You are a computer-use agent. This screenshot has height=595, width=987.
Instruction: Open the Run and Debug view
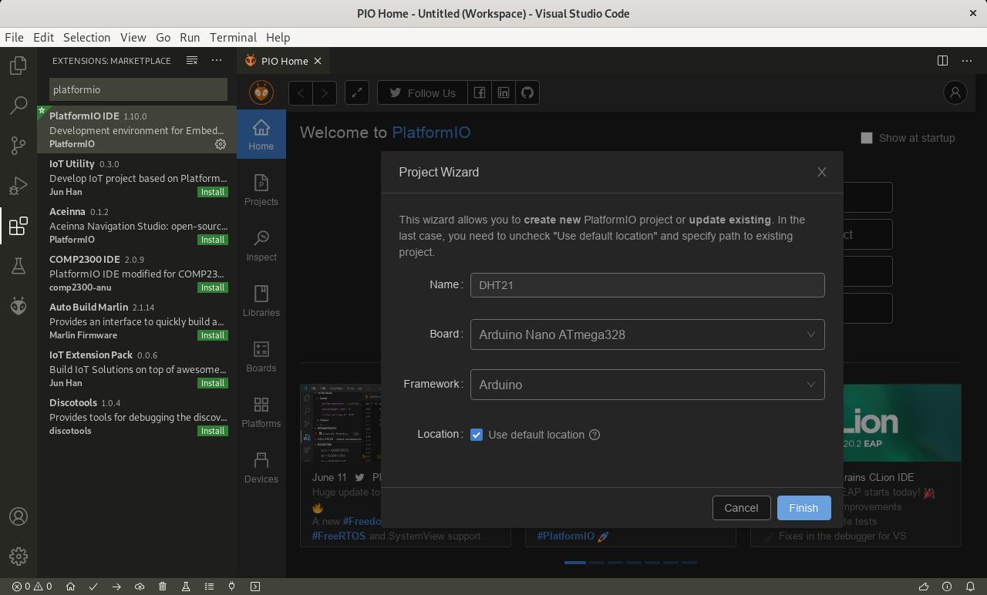pos(19,186)
